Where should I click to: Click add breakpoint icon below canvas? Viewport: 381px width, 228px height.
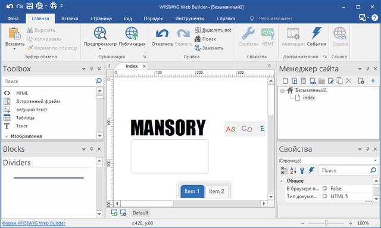[x=114, y=213]
